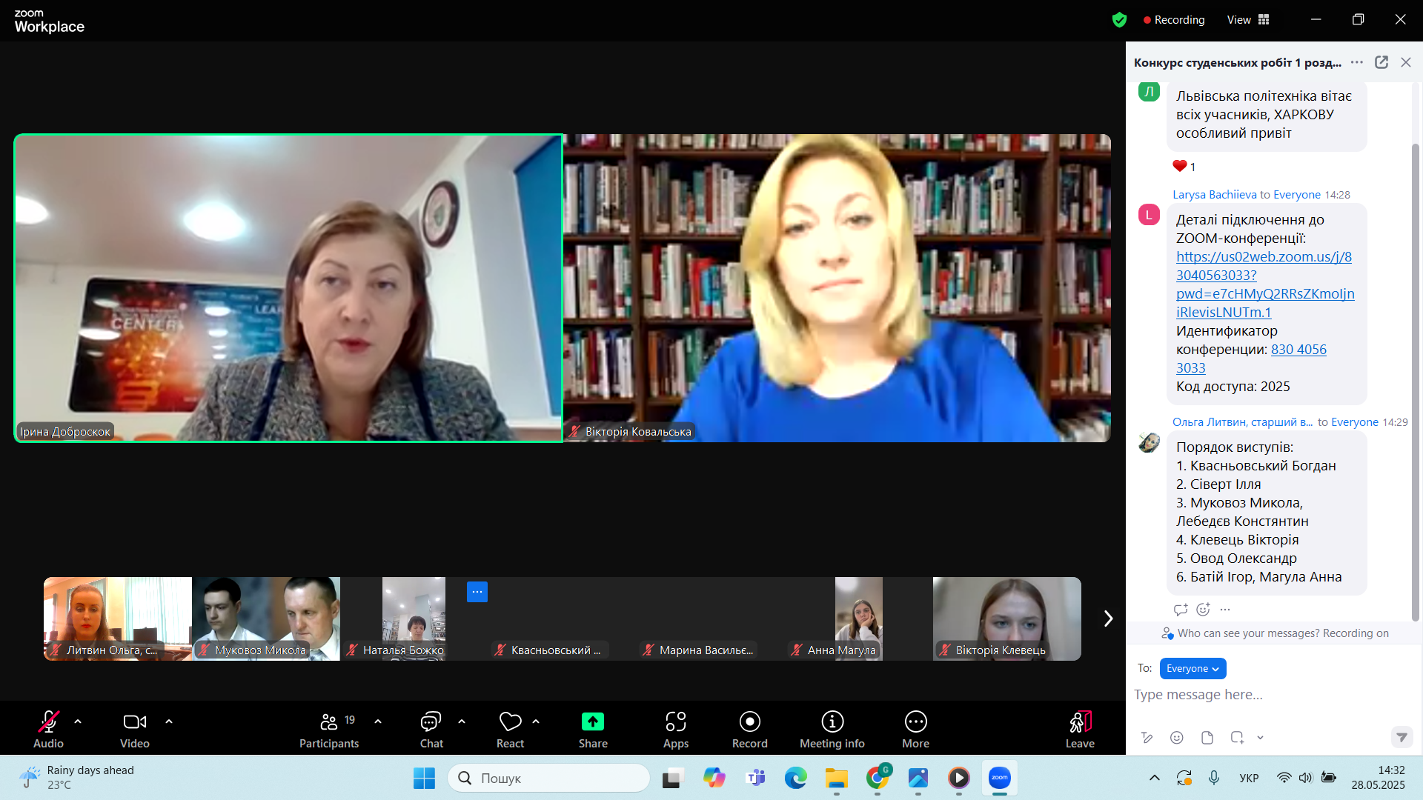Screen dimensions: 1423x800
Task: Click the Record button
Action: (x=750, y=730)
